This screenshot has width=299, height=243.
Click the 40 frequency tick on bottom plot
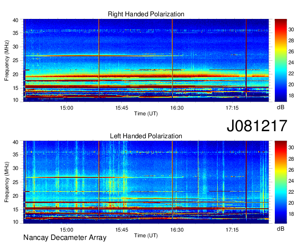(15, 142)
